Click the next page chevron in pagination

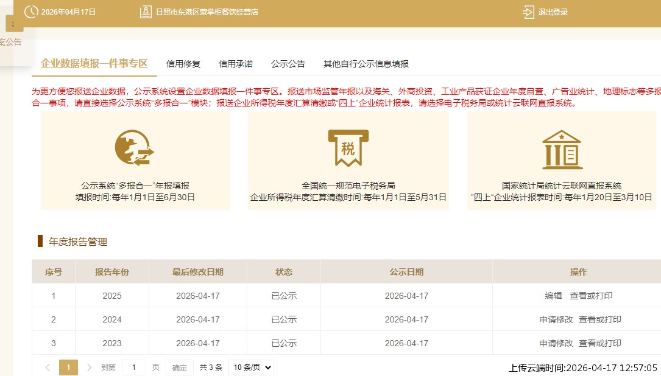pos(89,367)
